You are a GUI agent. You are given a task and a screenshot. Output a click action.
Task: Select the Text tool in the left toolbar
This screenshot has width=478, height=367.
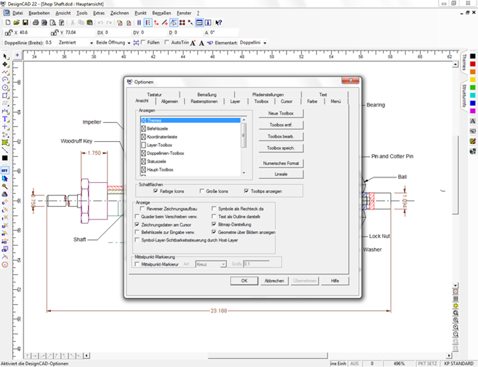tap(5, 118)
